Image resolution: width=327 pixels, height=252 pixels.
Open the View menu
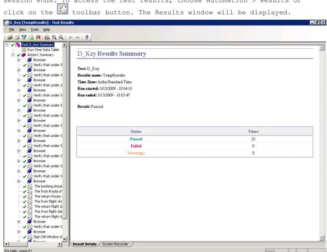pyautogui.click(x=23, y=29)
